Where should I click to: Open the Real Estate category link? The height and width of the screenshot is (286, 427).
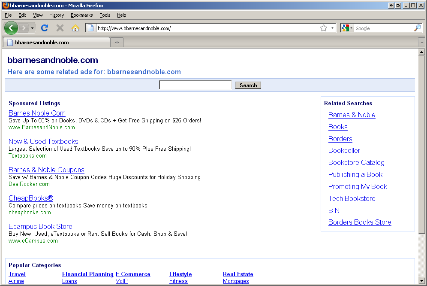[238, 274]
